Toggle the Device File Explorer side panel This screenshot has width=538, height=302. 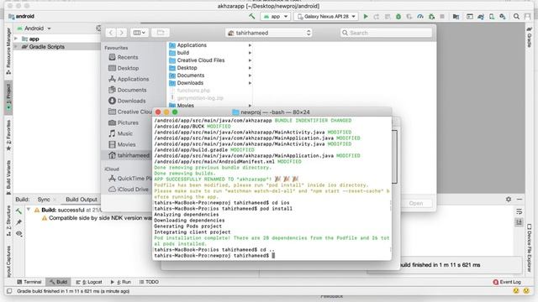pos(530,247)
